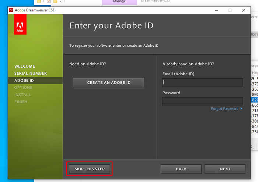Focus the Password input field
Viewport: 258px width, 182px height.
pyautogui.click(x=202, y=101)
